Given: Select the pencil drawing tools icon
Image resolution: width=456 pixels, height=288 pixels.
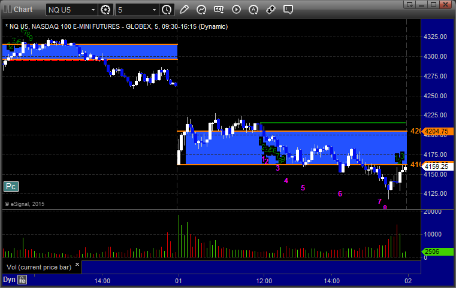Looking at the screenshot, I should tap(184, 10).
